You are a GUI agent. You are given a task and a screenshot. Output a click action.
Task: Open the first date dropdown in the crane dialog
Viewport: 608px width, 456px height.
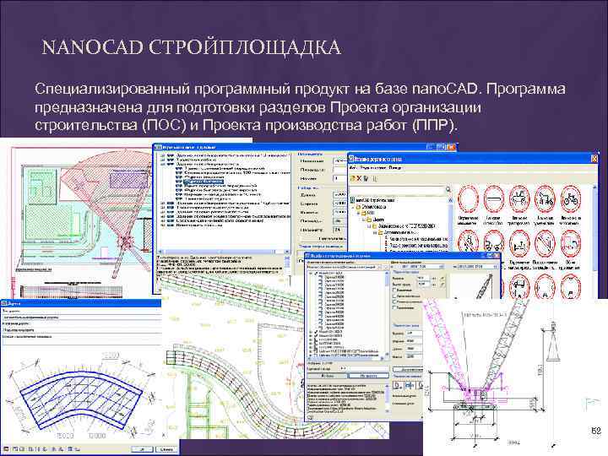442,267
